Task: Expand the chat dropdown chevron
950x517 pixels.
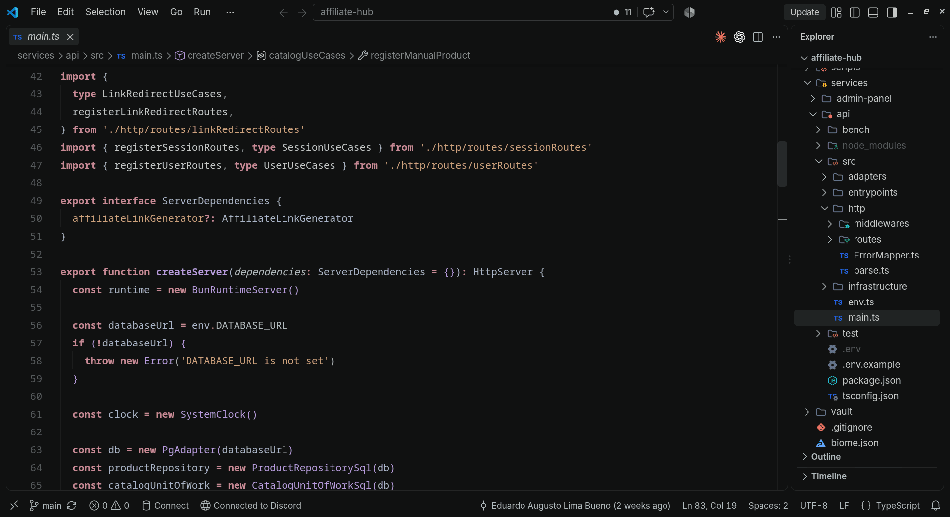Action: pos(666,12)
